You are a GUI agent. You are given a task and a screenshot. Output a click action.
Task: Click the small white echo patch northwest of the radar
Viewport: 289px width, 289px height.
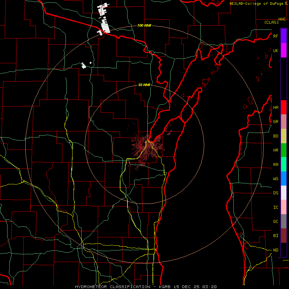[x=84, y=66]
